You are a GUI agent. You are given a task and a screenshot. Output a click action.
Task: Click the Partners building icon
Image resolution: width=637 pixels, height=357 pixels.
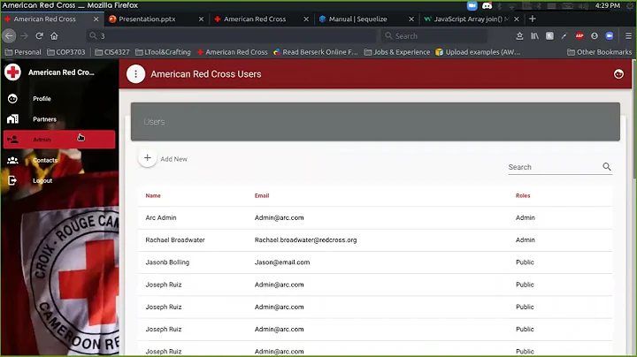tap(12, 119)
